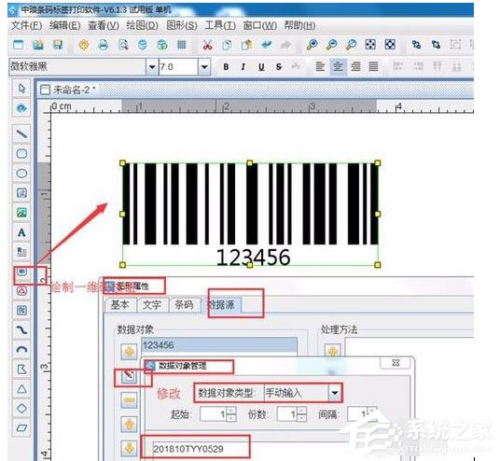This screenshot has width=500, height=461.
Task: Click the Cut scissors icon
Action: point(208,45)
